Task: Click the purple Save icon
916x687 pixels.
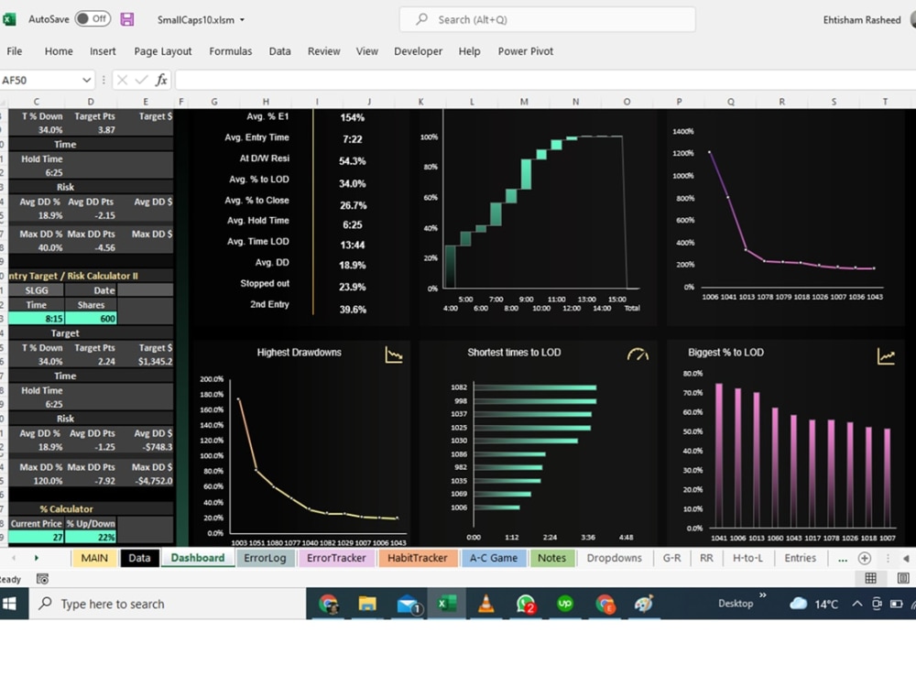Action: pos(126,19)
